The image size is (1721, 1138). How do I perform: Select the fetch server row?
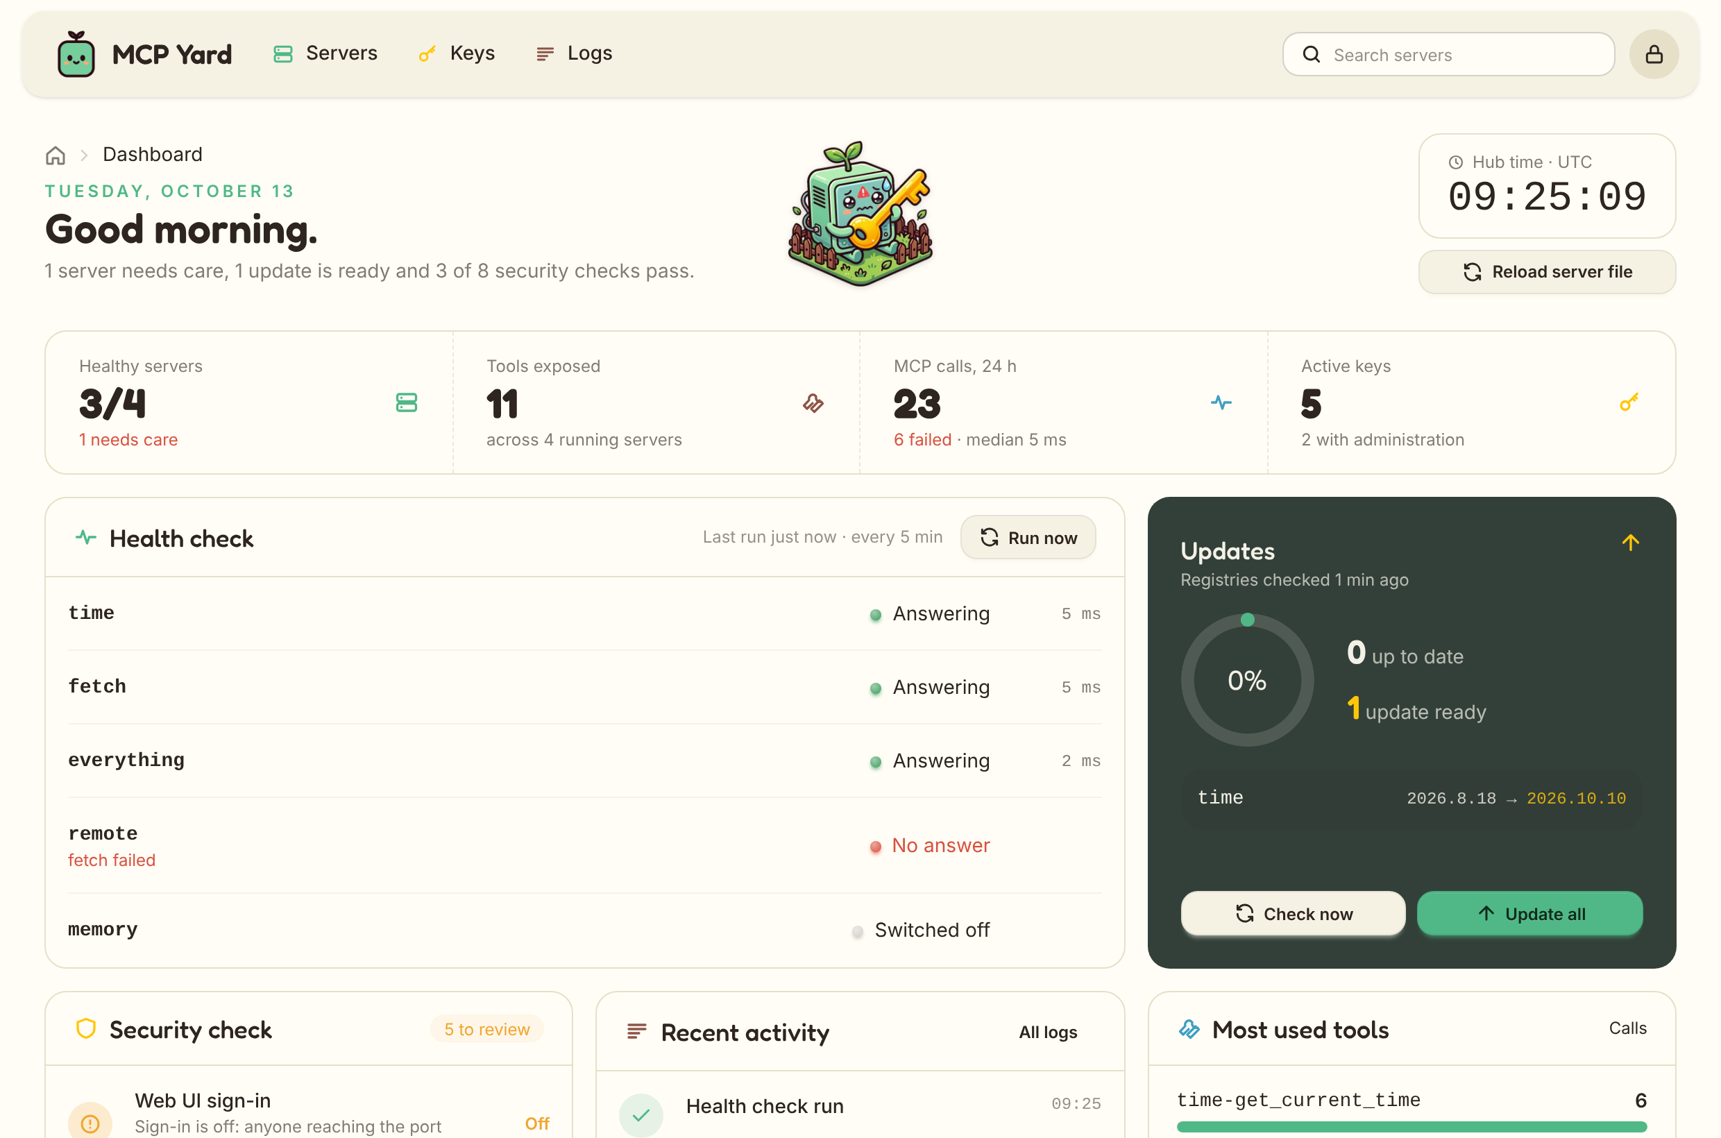click(584, 687)
